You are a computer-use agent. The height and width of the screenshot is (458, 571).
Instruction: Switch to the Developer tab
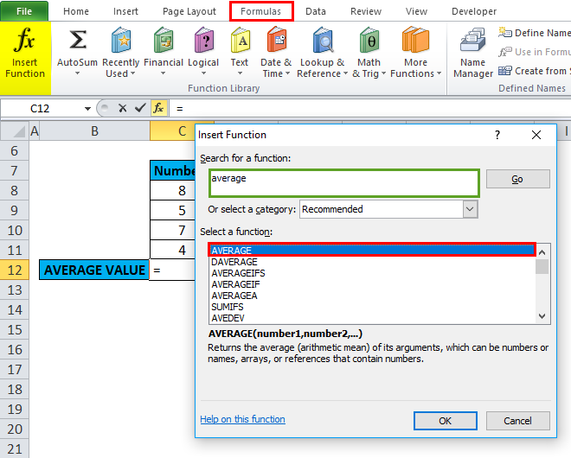[x=474, y=11]
